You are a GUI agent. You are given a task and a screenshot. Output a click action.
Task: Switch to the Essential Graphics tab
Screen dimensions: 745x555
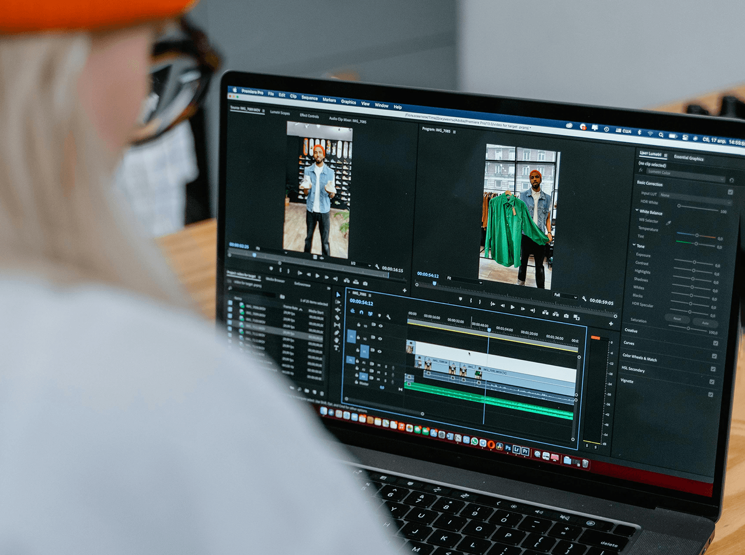pos(688,158)
